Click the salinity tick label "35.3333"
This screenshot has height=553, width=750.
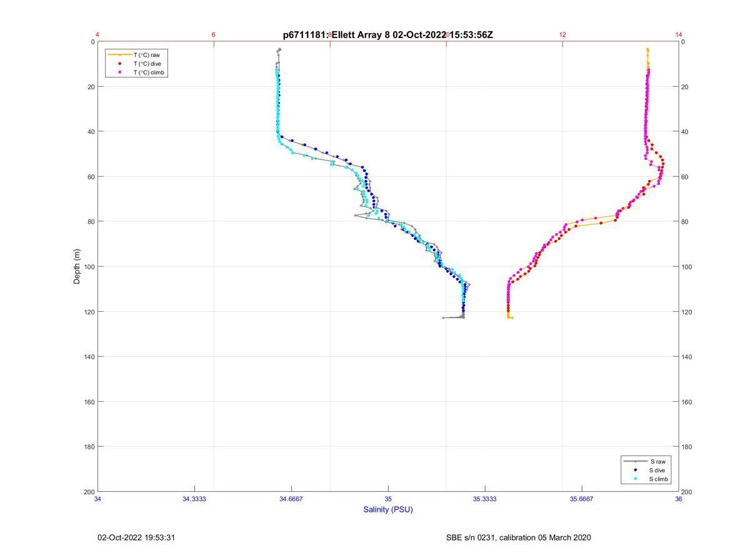coord(485,499)
